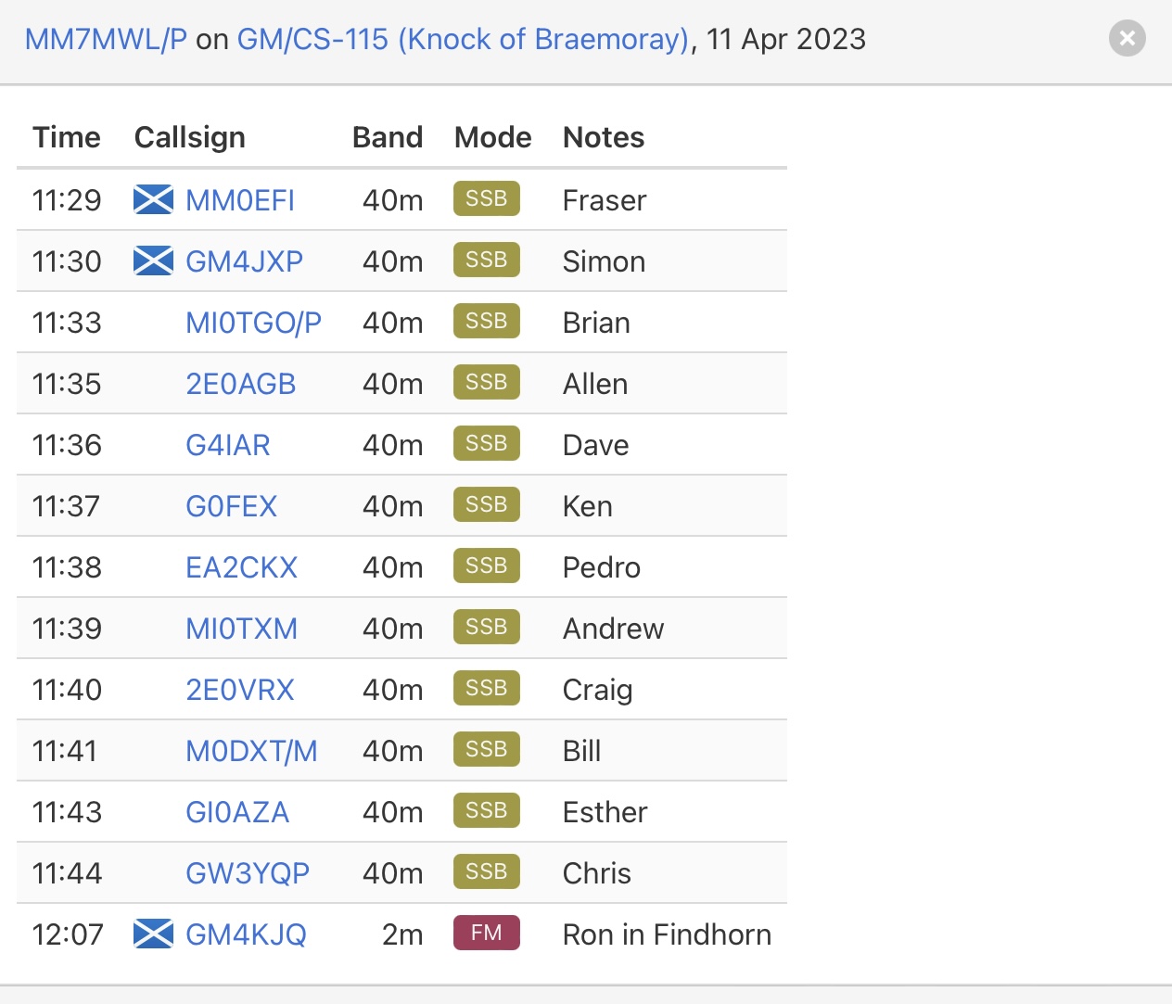Click Scottish flag icon beside MM0EFI
The height and width of the screenshot is (1004, 1172).
click(153, 199)
